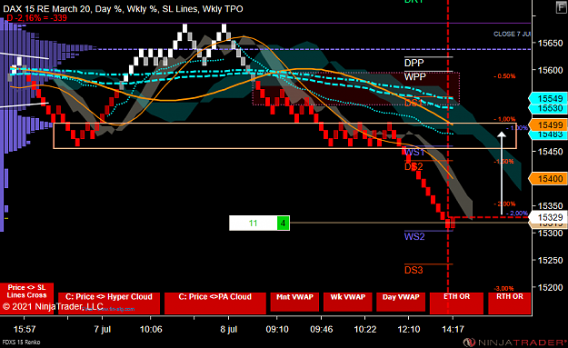Click the -3,00% level label
The width and height of the screenshot is (568, 348).
pos(504,289)
